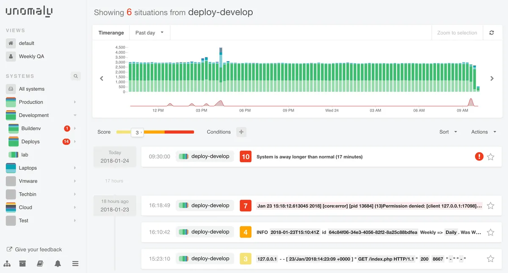The height and width of the screenshot is (273, 508).
Task: Open the Past day timerange dropdown
Action: click(149, 33)
